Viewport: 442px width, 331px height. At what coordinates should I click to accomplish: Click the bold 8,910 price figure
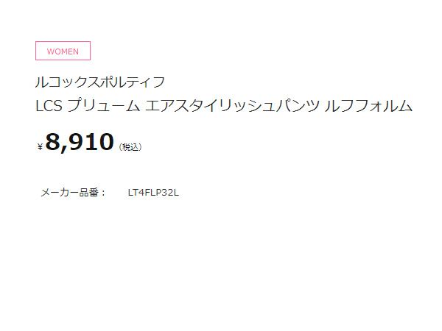(80, 142)
